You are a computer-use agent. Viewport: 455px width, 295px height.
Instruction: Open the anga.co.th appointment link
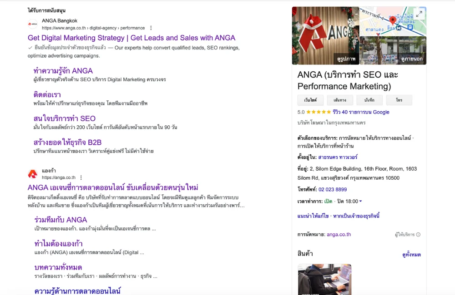[x=339, y=235]
